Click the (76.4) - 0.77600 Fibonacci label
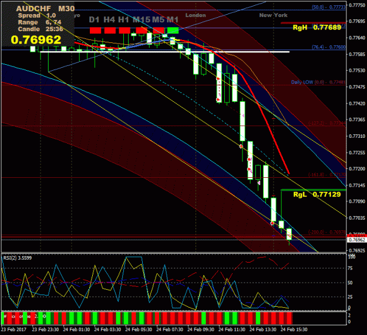The width and height of the screenshot is (367, 335). [329, 47]
